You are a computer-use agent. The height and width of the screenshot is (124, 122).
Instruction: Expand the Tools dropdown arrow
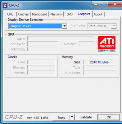[72, 117]
